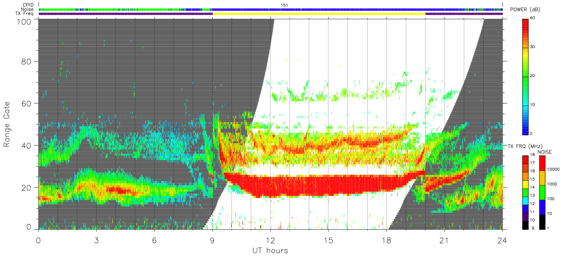565x260 pixels.
Task: Pick the yellow 14-15 MHz TX FRQ swatch
Action: pyautogui.click(x=525, y=184)
